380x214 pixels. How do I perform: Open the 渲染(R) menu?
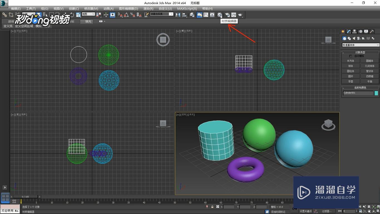click(x=148, y=9)
